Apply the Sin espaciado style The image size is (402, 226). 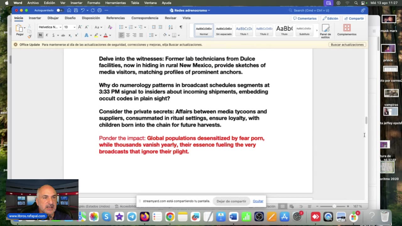(x=224, y=30)
